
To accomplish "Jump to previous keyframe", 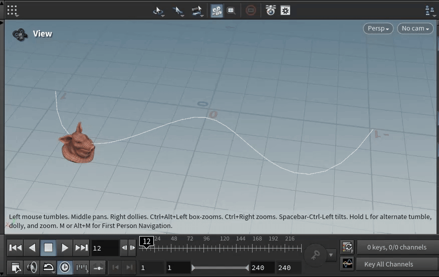I will pos(115,267).
